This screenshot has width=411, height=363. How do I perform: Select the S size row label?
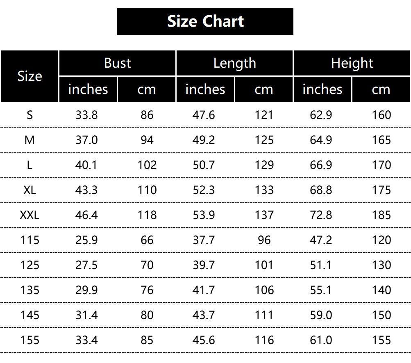(x=30, y=115)
